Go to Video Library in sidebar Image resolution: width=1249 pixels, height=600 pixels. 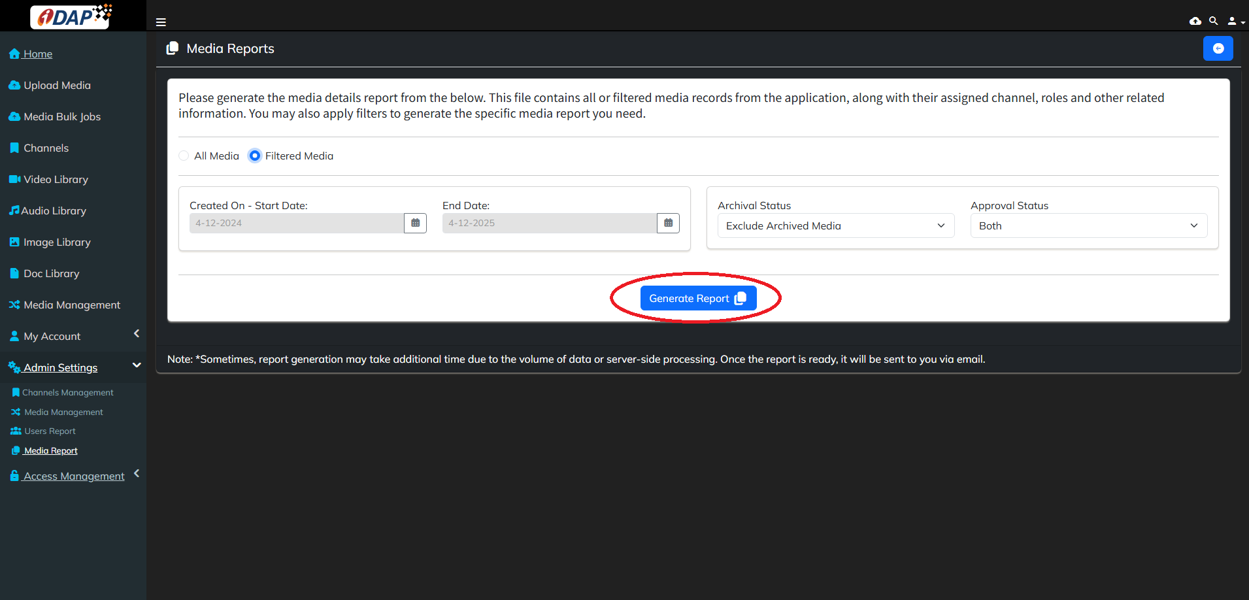pyautogui.click(x=56, y=179)
